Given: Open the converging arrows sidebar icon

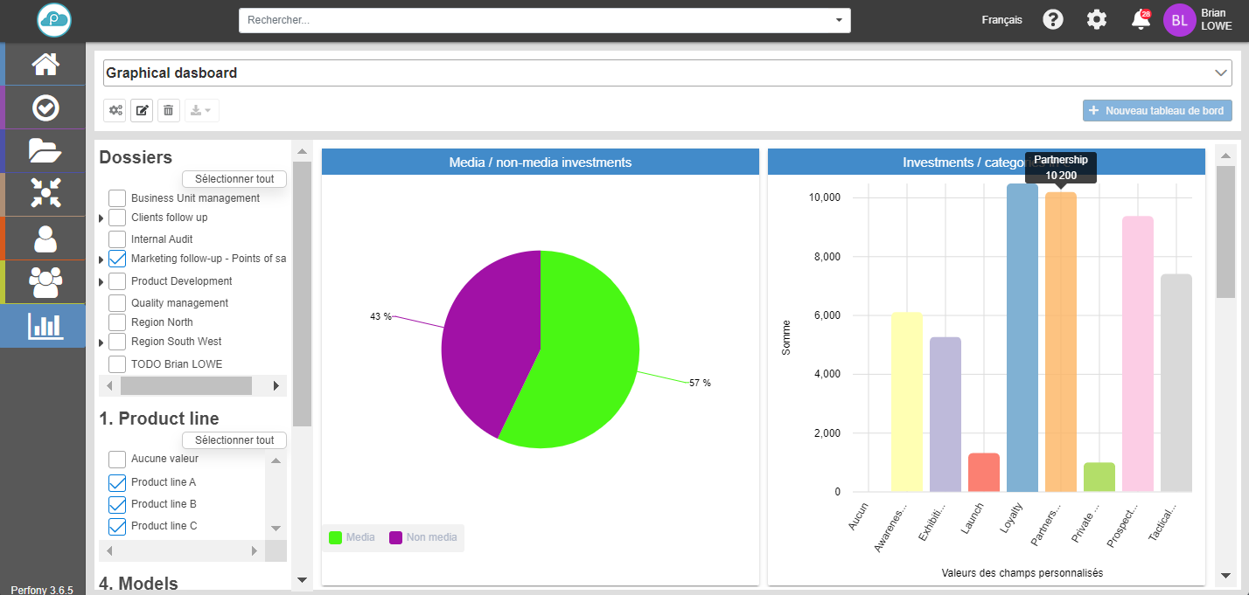Looking at the screenshot, I should coord(45,194).
